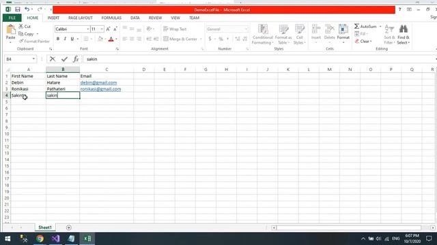This screenshot has height=245, width=437.
Task: Open debin@gmail.com email link
Action: [98, 82]
